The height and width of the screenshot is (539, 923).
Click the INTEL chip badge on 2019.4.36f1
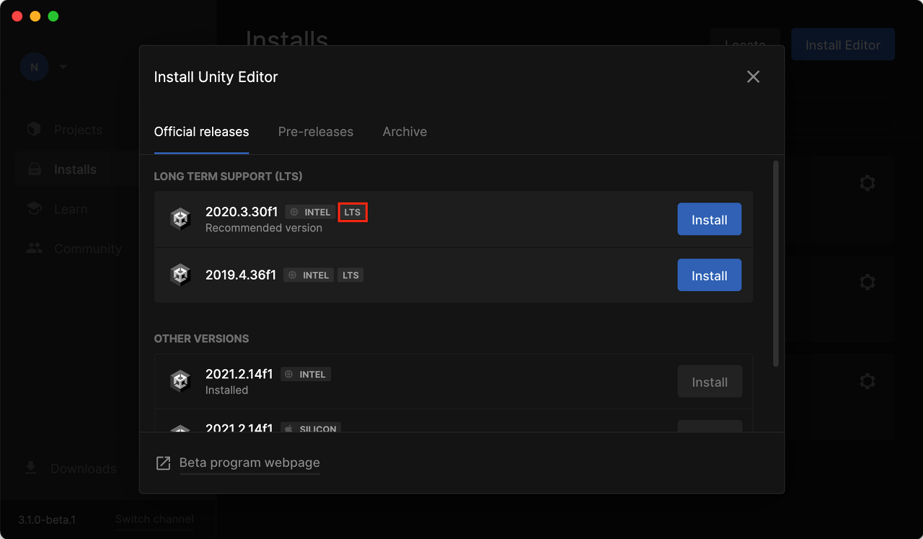(309, 275)
